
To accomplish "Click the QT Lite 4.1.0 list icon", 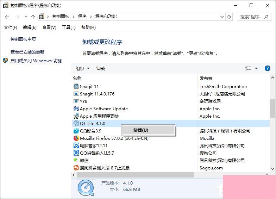I will [76, 123].
